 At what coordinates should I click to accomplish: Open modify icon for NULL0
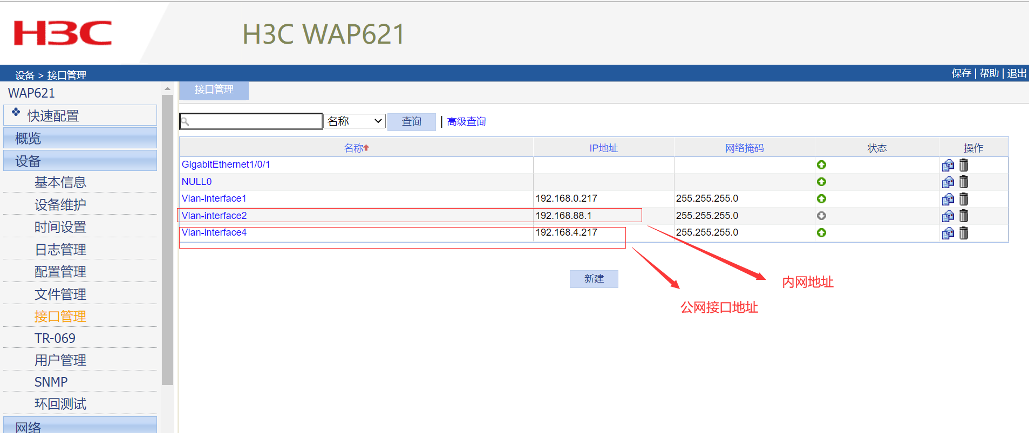click(x=948, y=182)
